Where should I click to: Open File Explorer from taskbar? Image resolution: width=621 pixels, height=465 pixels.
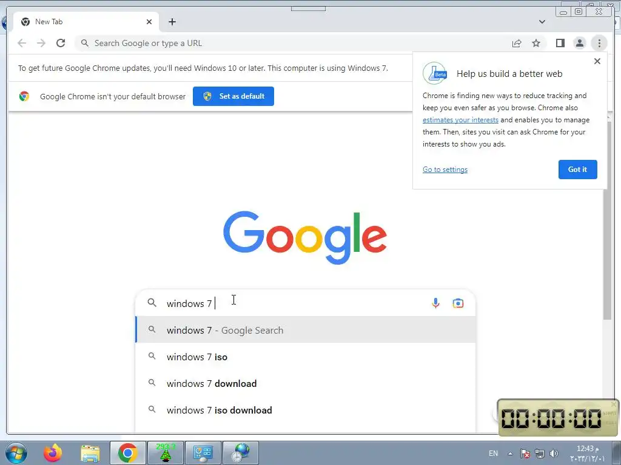coord(90,453)
